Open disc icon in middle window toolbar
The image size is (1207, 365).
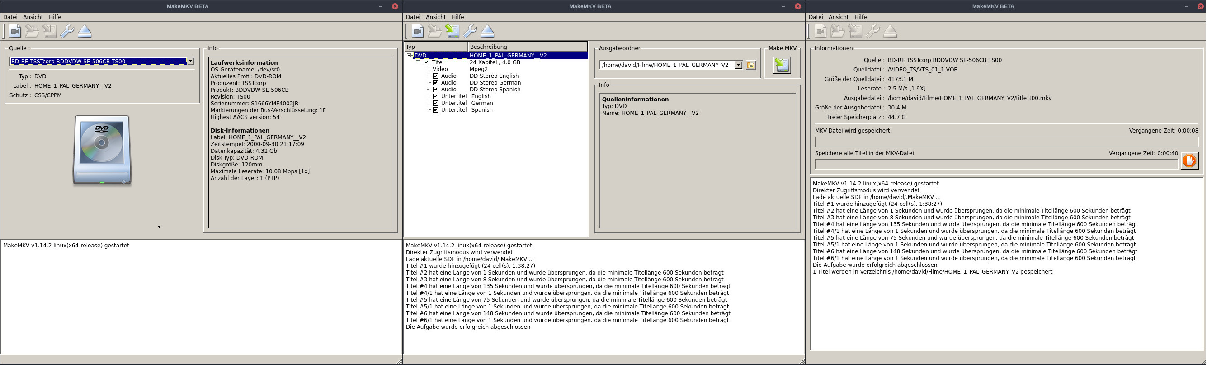click(x=435, y=31)
